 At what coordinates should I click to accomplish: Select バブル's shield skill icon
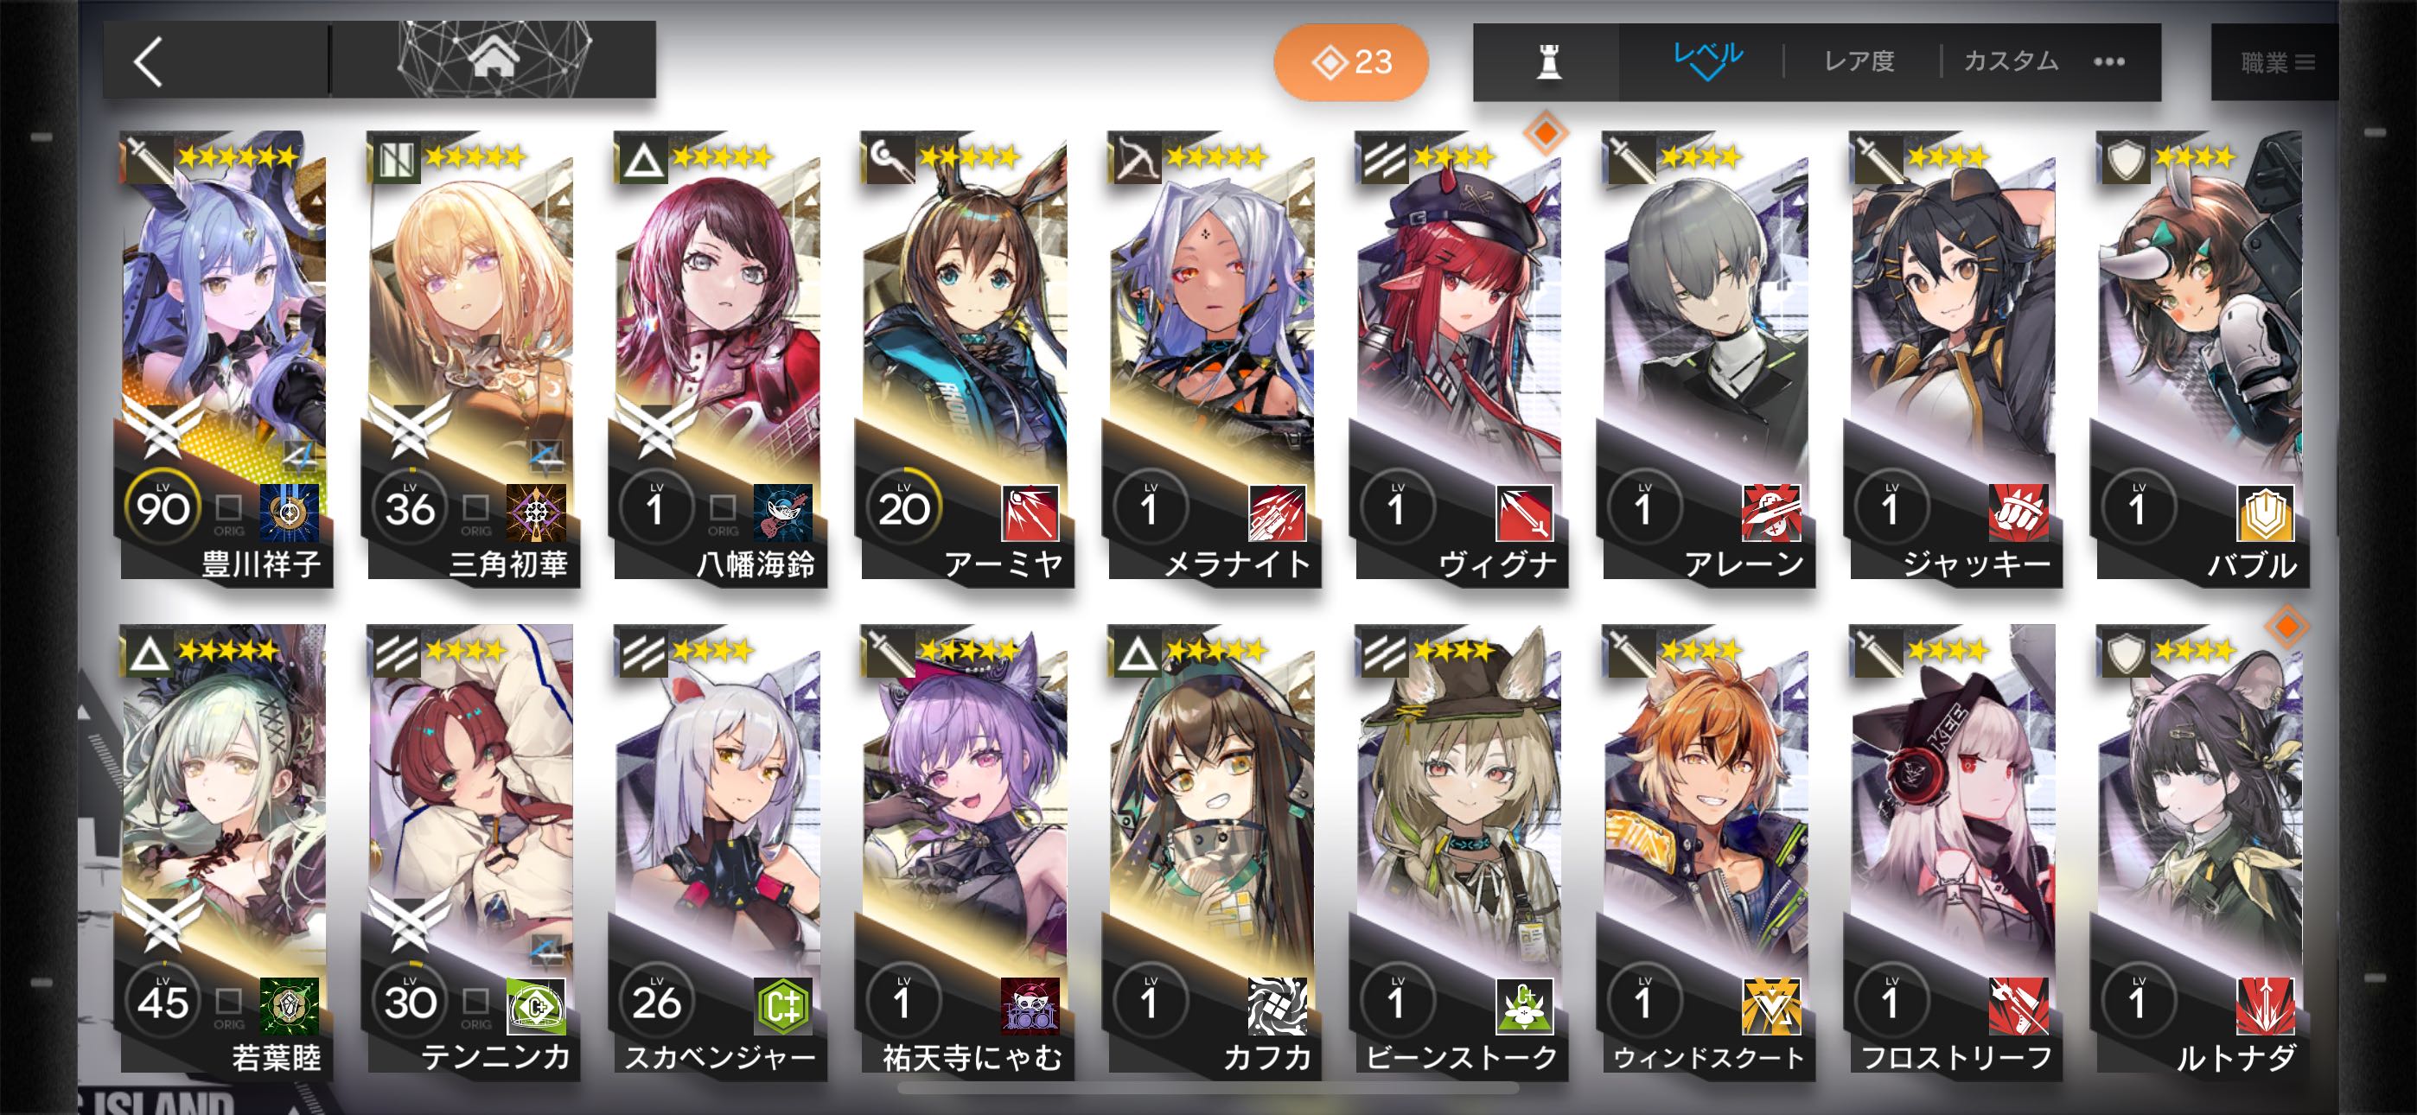2265,513
